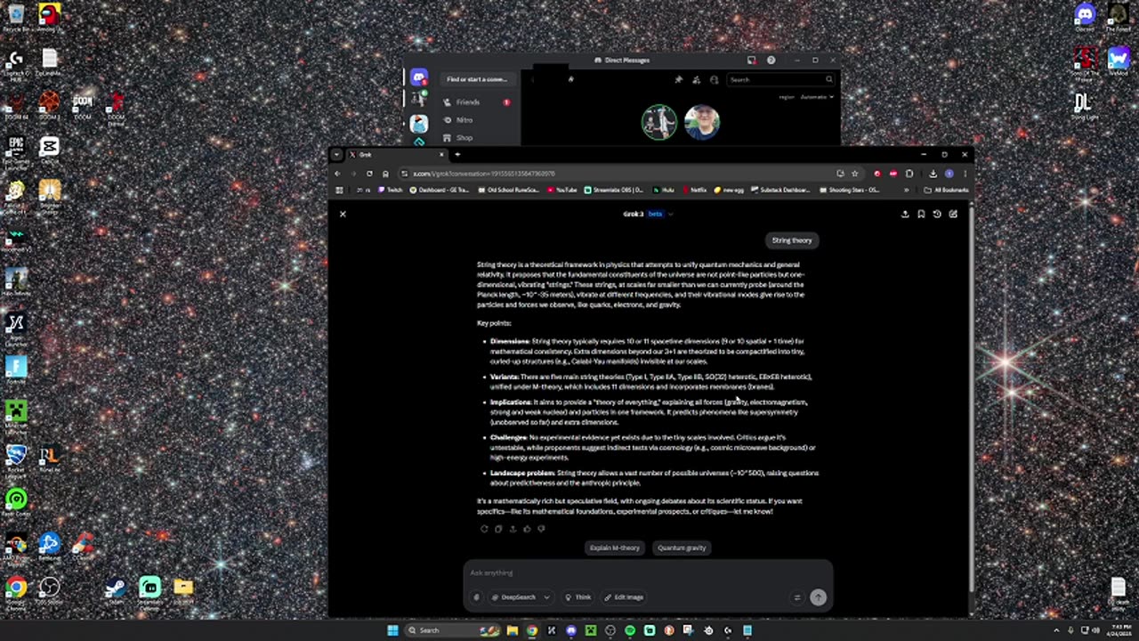Screen dimensions: 1139x641
Task: Copy the Grok response text
Action: click(498, 529)
